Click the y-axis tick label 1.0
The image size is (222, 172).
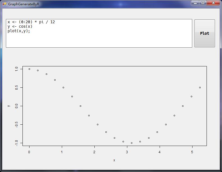tap(17, 69)
